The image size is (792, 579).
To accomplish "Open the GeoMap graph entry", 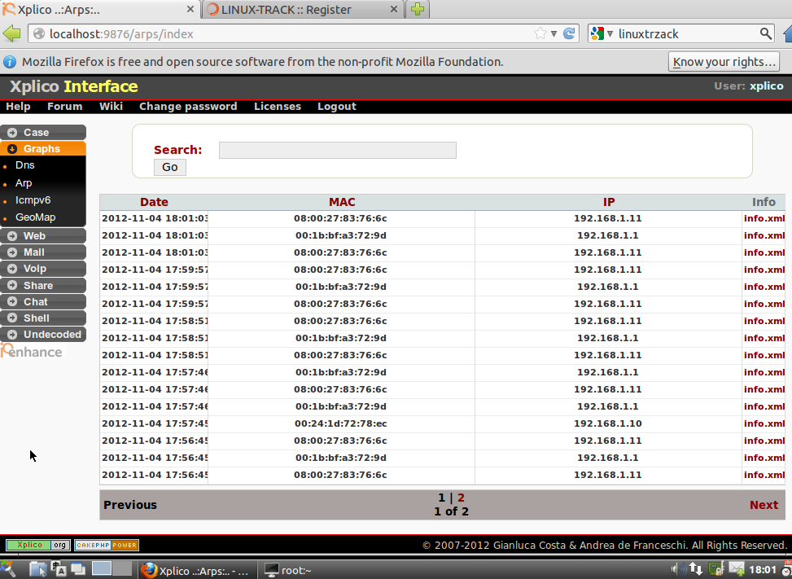I will (35, 217).
